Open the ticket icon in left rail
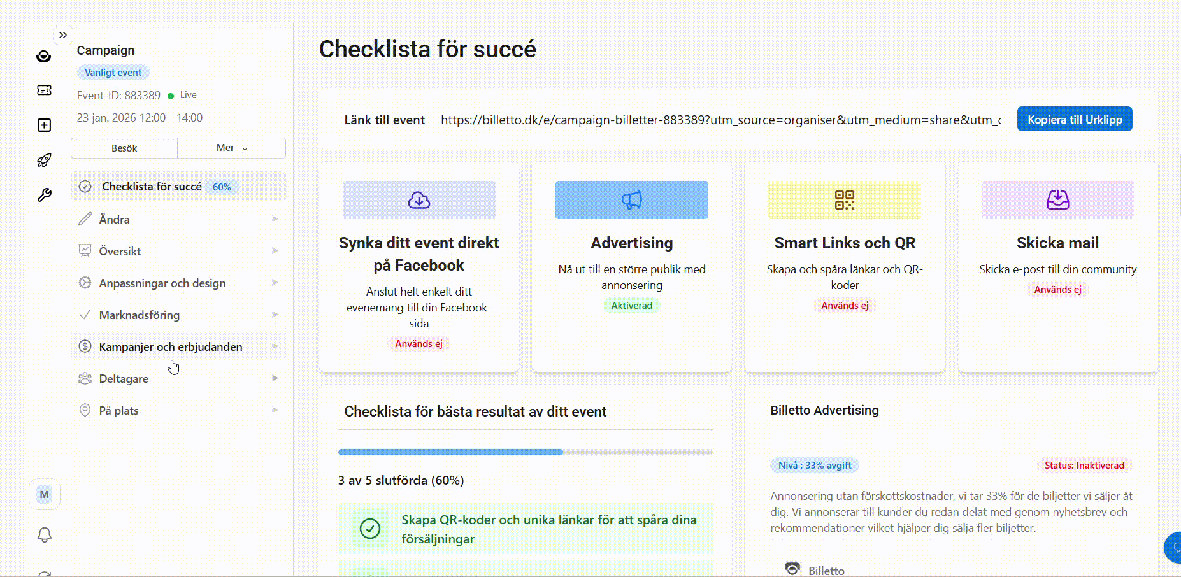 [44, 90]
